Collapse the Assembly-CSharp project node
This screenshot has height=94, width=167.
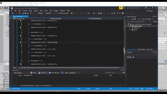128,26
